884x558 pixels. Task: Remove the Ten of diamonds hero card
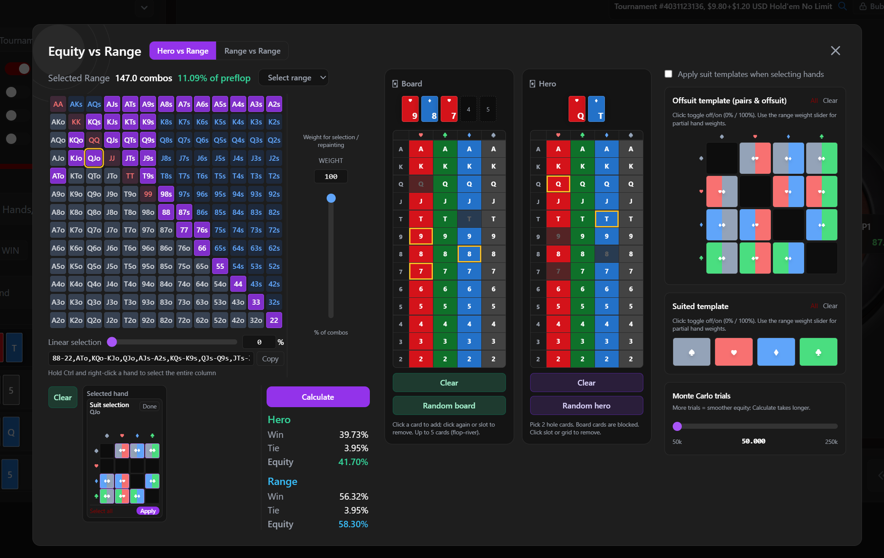(x=596, y=109)
